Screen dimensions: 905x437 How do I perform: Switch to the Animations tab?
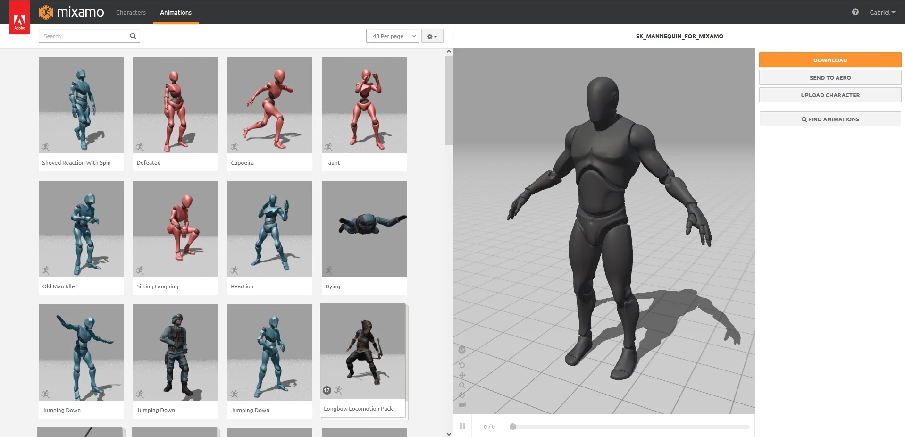tap(176, 12)
